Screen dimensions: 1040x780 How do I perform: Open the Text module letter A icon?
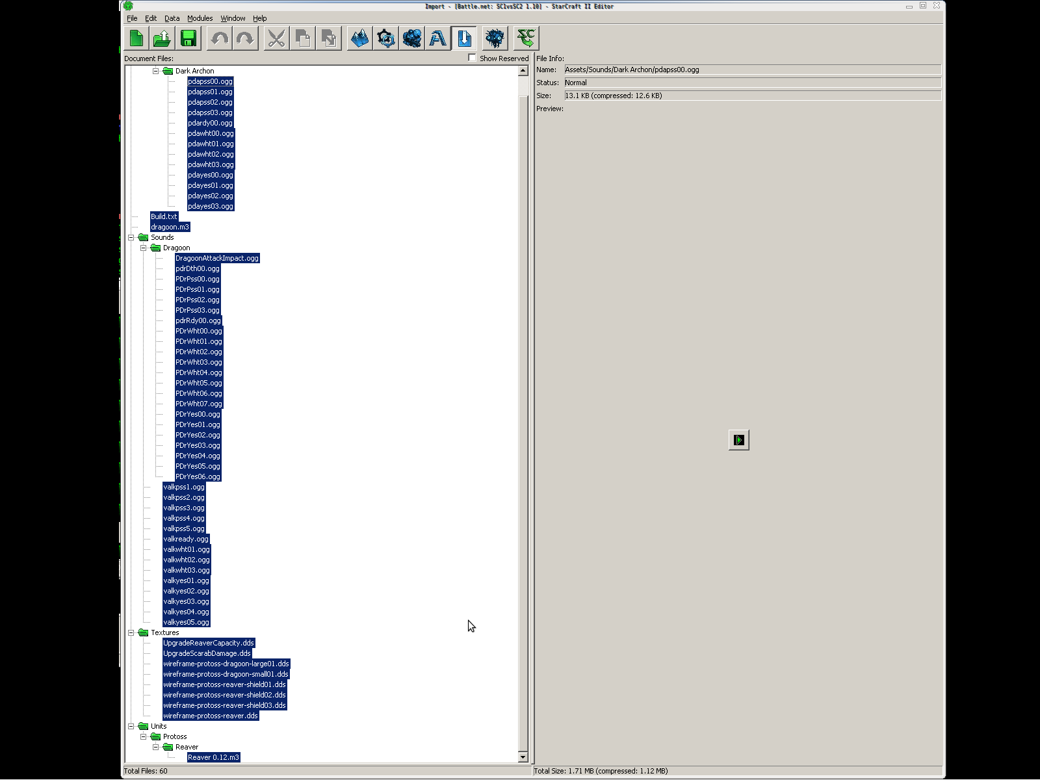(x=438, y=39)
